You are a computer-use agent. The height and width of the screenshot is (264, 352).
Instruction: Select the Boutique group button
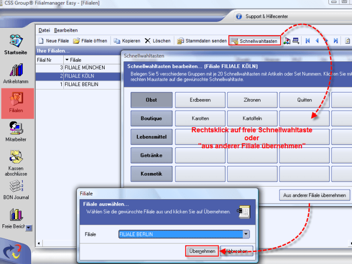coord(151,118)
